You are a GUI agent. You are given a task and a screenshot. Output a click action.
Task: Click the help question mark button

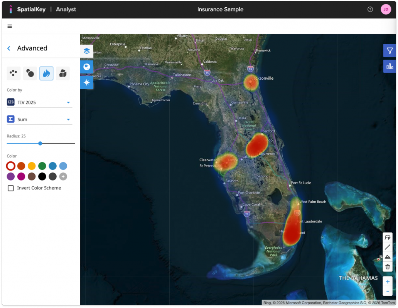pyautogui.click(x=370, y=9)
